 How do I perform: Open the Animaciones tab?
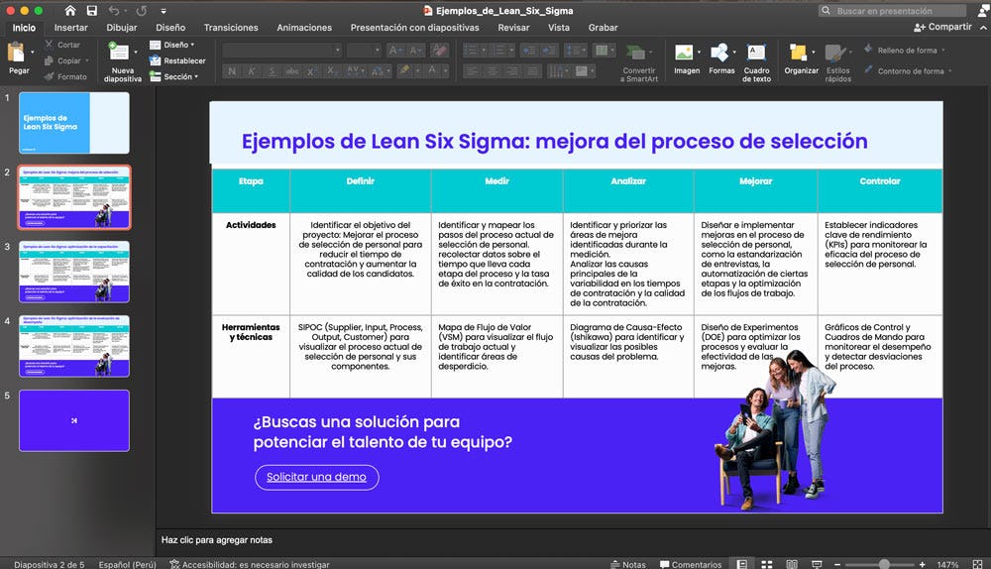304,28
